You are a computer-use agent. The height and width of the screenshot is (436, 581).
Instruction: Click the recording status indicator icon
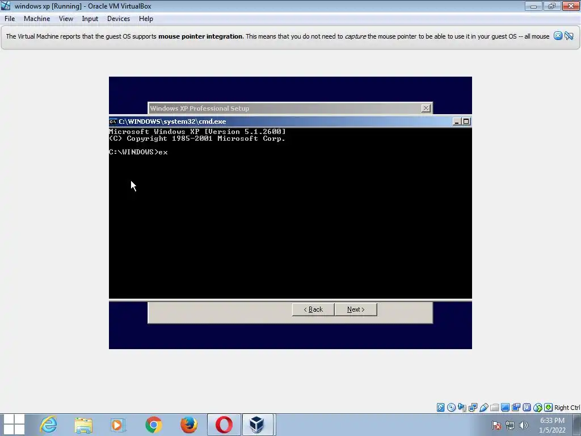(x=516, y=408)
